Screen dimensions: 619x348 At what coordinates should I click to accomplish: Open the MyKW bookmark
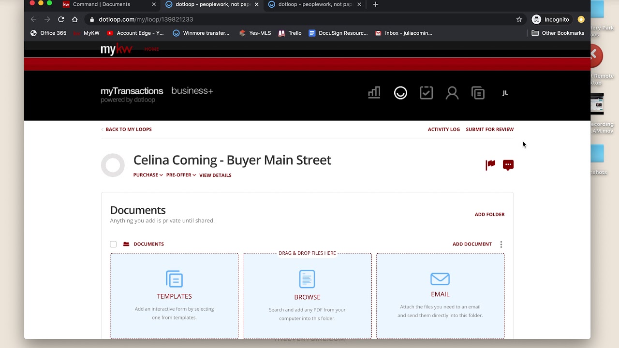(x=87, y=33)
